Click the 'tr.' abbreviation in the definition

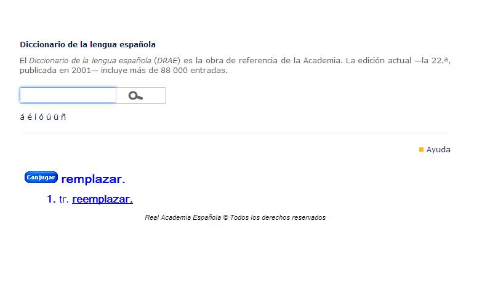64,199
